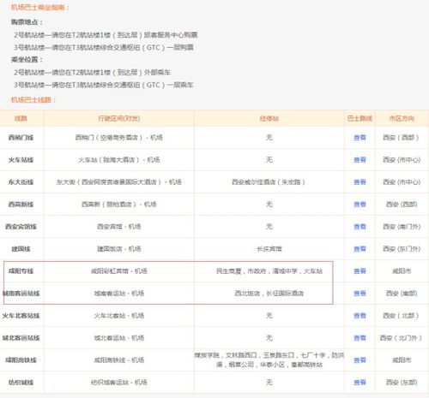The height and width of the screenshot is (398, 429).
Task: Open the 查看 link for 火车站线
Action: click(x=360, y=160)
